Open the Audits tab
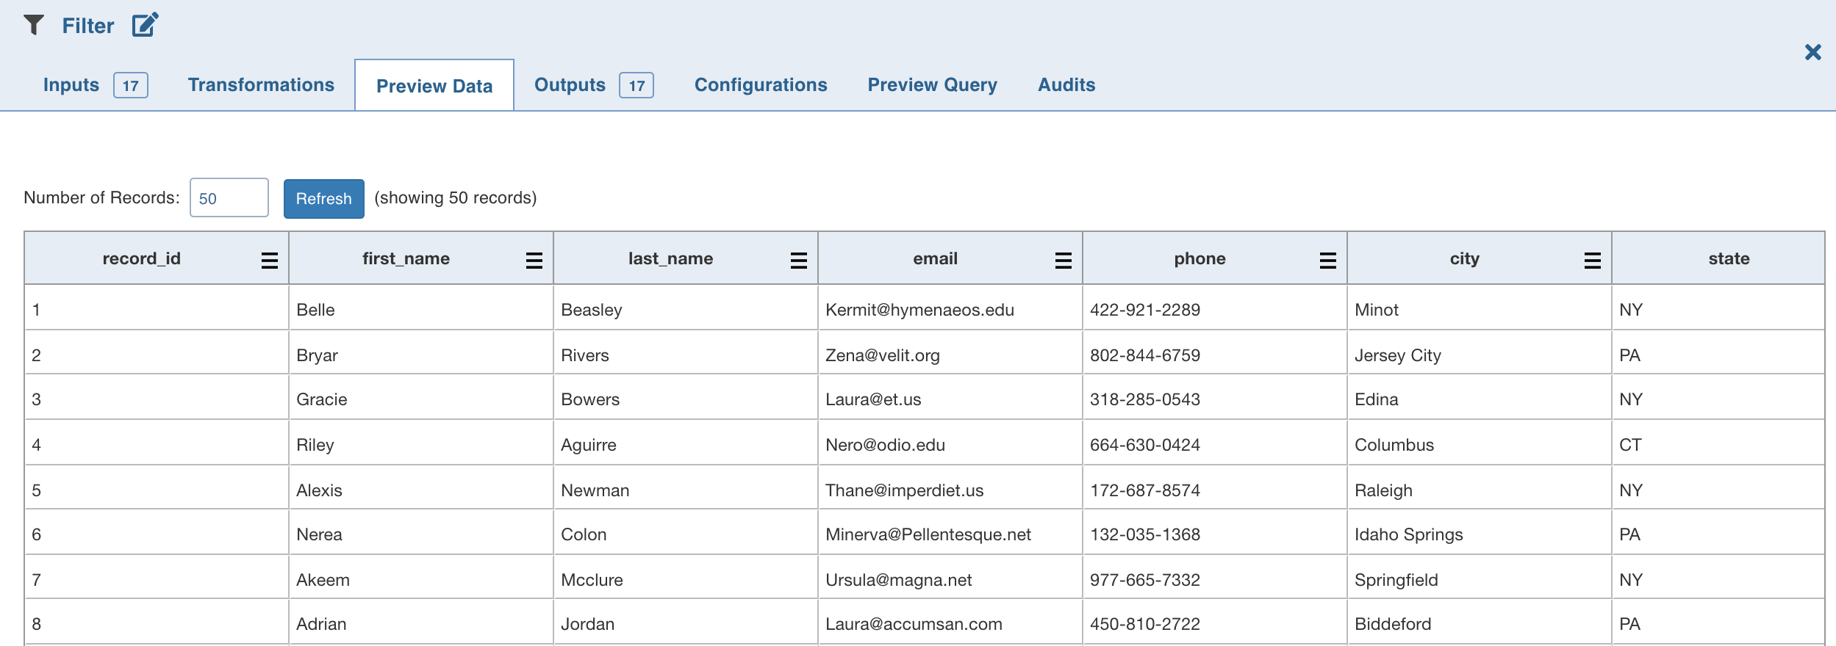This screenshot has width=1836, height=646. [1066, 85]
